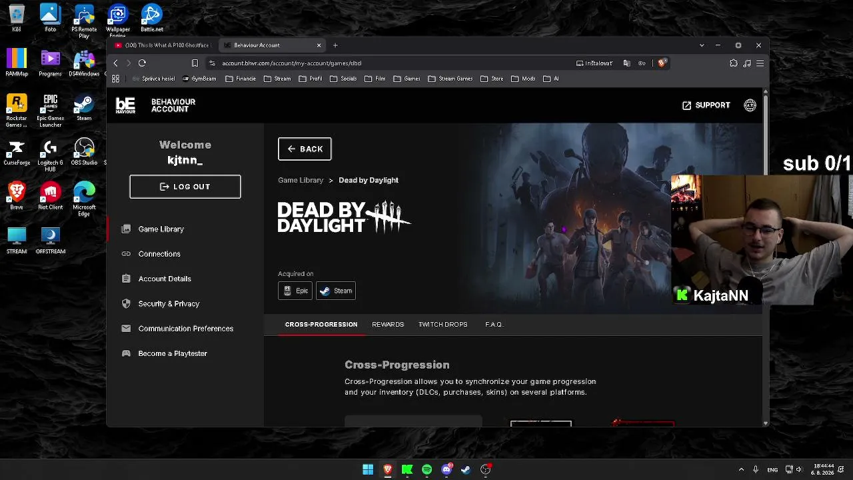
Task: Switch to the Twitch Drops tab
Action: coord(443,325)
